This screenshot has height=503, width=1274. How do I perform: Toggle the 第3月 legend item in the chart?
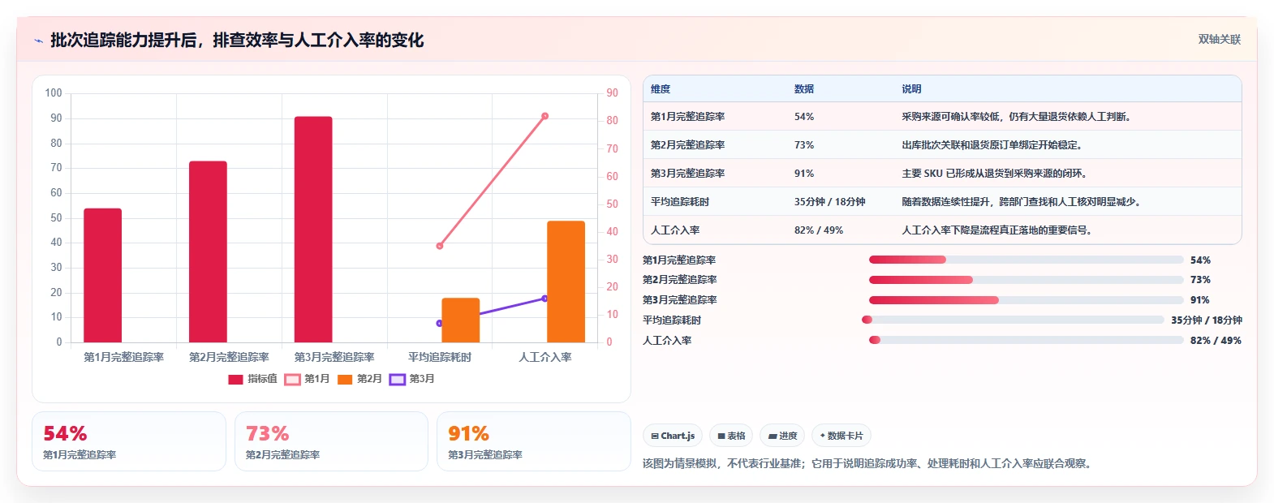click(x=412, y=379)
